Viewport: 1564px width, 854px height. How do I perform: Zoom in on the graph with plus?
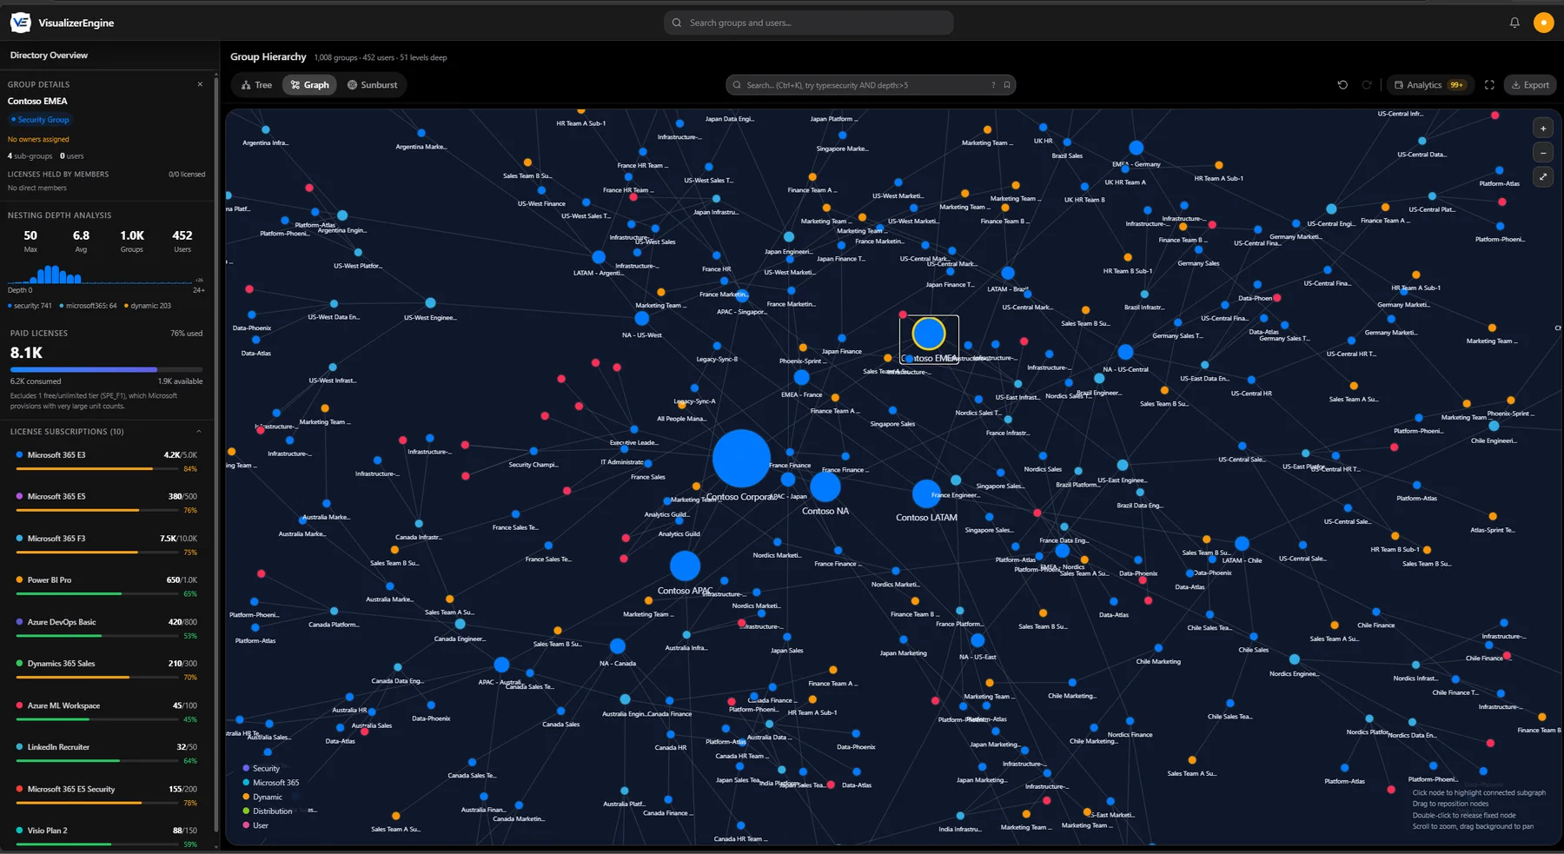click(x=1543, y=129)
